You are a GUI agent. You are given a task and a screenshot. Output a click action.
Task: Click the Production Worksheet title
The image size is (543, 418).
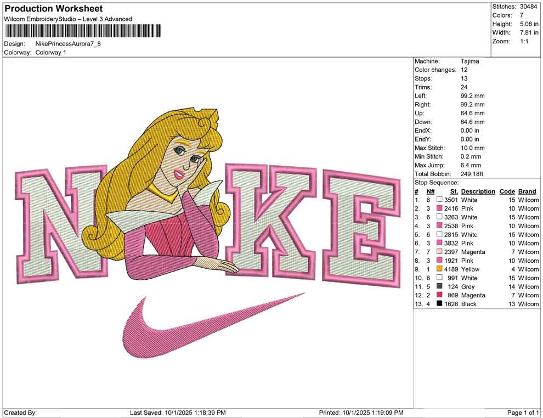pyautogui.click(x=54, y=9)
